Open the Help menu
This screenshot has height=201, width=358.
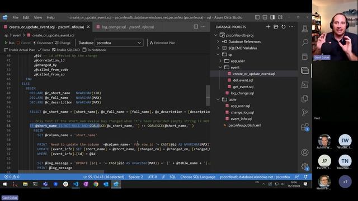(50, 17)
